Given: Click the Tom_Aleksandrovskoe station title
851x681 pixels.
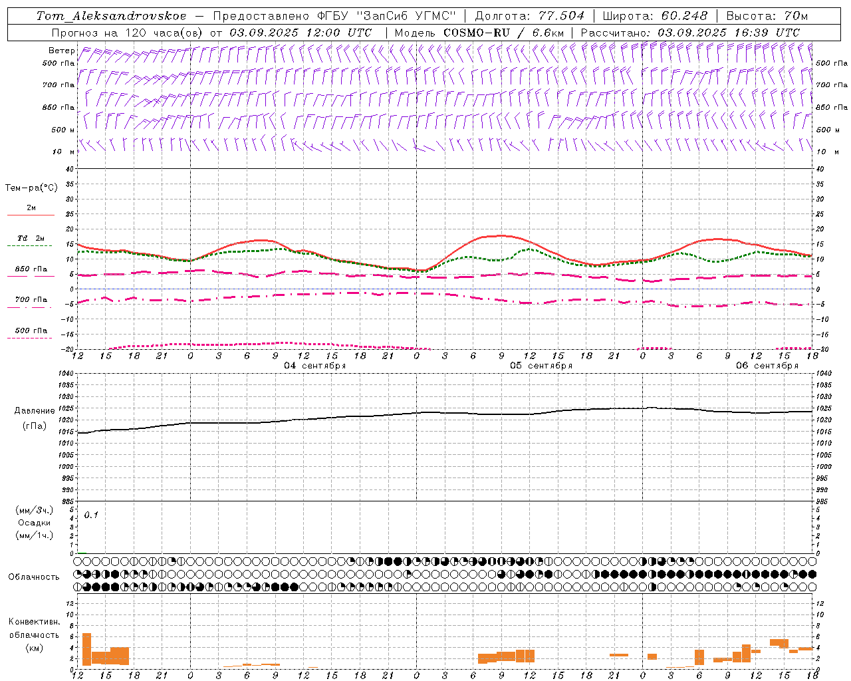Looking at the screenshot, I should pos(111,16).
